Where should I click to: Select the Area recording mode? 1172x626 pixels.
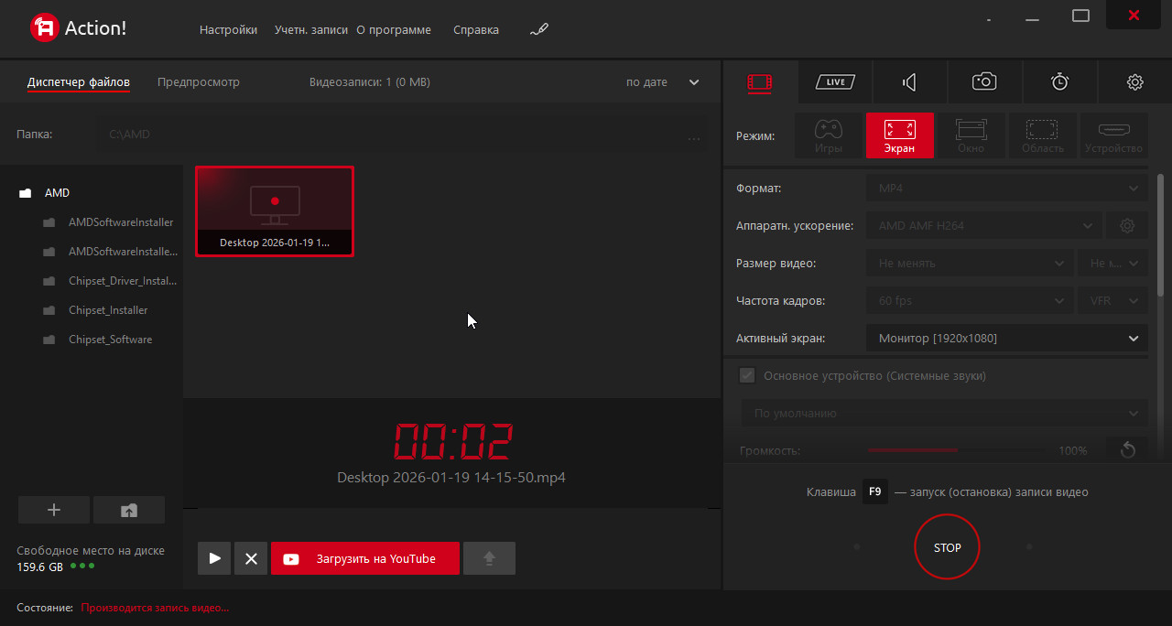[1042, 135]
